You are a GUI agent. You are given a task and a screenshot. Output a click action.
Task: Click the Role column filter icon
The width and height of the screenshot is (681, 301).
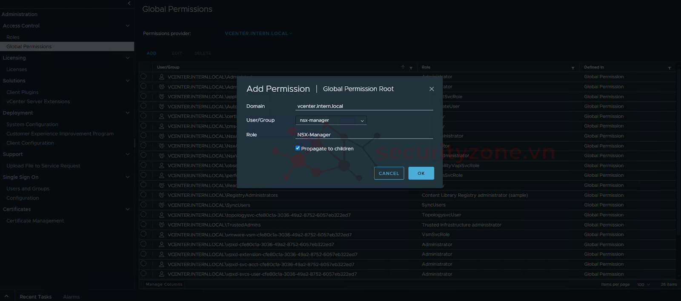[x=573, y=68]
